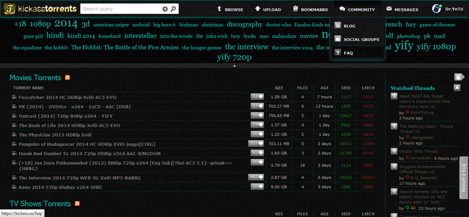This screenshot has height=217, width=469.
Task: Collapse the tag cloud arrow
Action: tap(234, 66)
